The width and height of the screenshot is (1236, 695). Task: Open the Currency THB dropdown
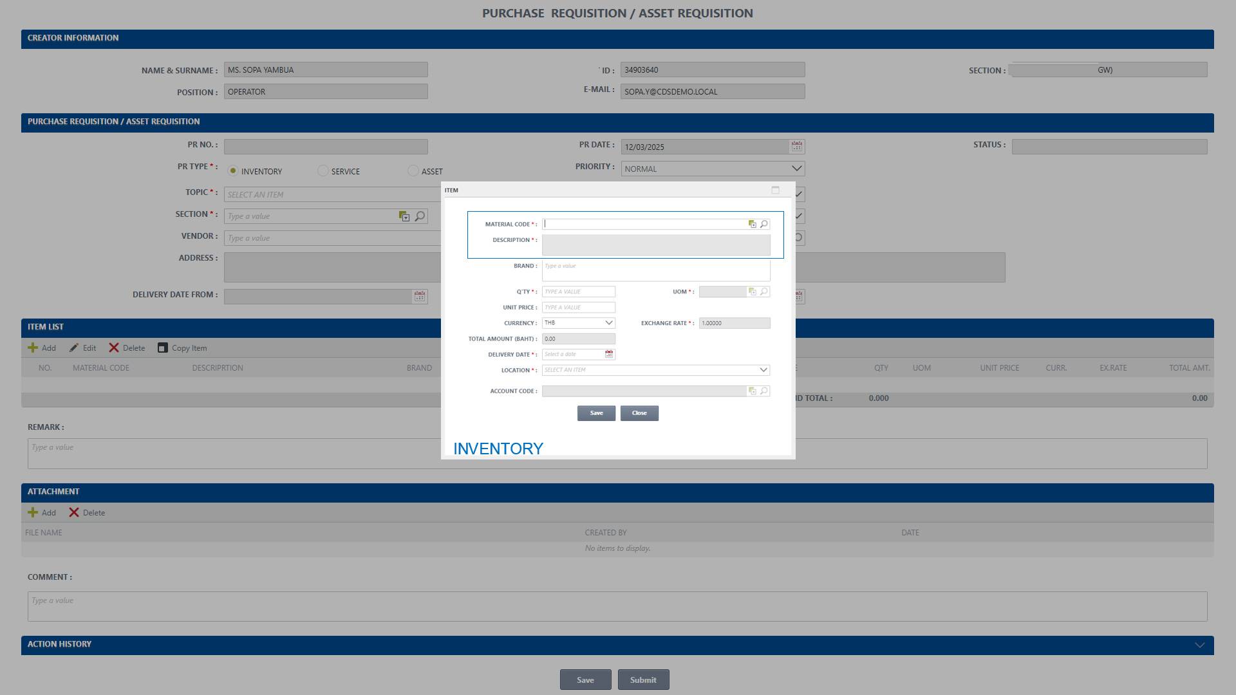tap(608, 323)
